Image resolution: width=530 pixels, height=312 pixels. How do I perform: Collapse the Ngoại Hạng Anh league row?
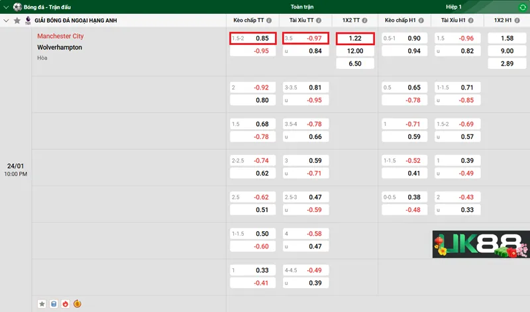pos(6,21)
